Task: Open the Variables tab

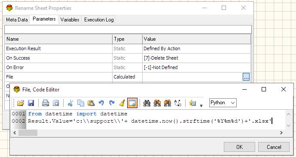Action: pyautogui.click(x=70, y=20)
